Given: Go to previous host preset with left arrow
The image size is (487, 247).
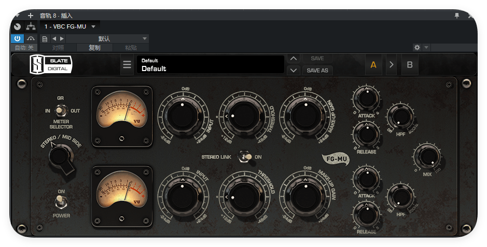Looking at the screenshot, I should pos(54,38).
